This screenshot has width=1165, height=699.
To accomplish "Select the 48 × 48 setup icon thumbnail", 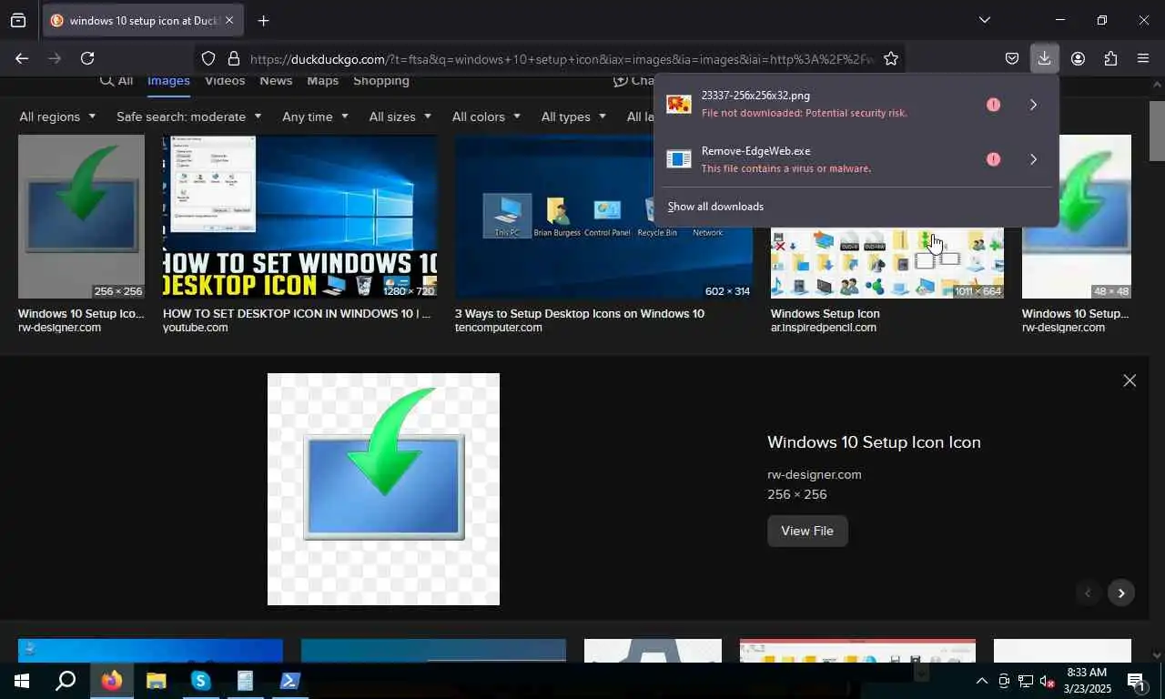I will (1077, 217).
